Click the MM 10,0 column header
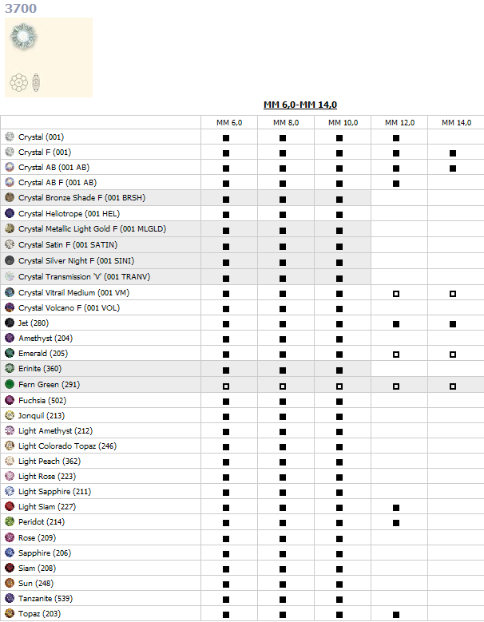 point(343,123)
